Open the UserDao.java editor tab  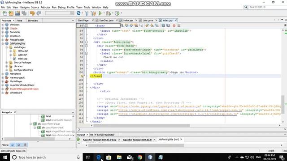coord(106,20)
